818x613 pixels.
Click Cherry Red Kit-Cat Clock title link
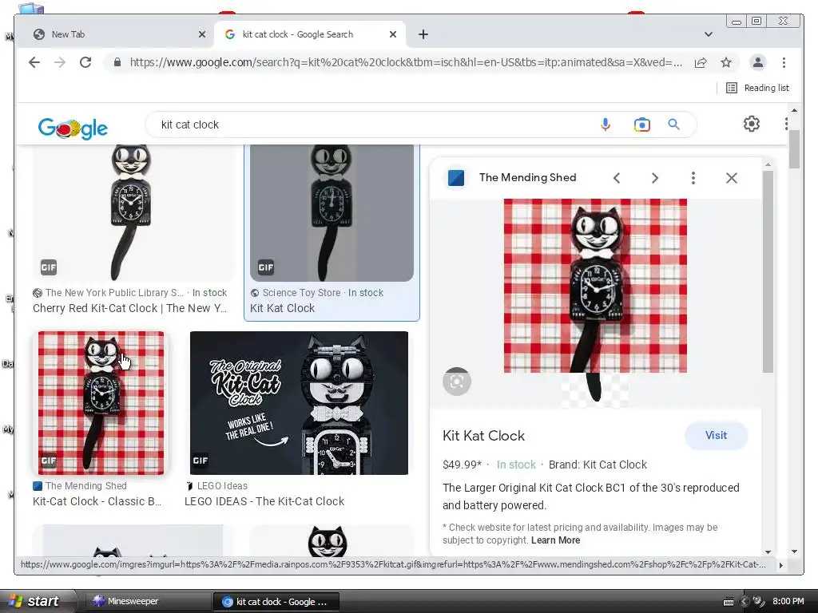(130, 308)
